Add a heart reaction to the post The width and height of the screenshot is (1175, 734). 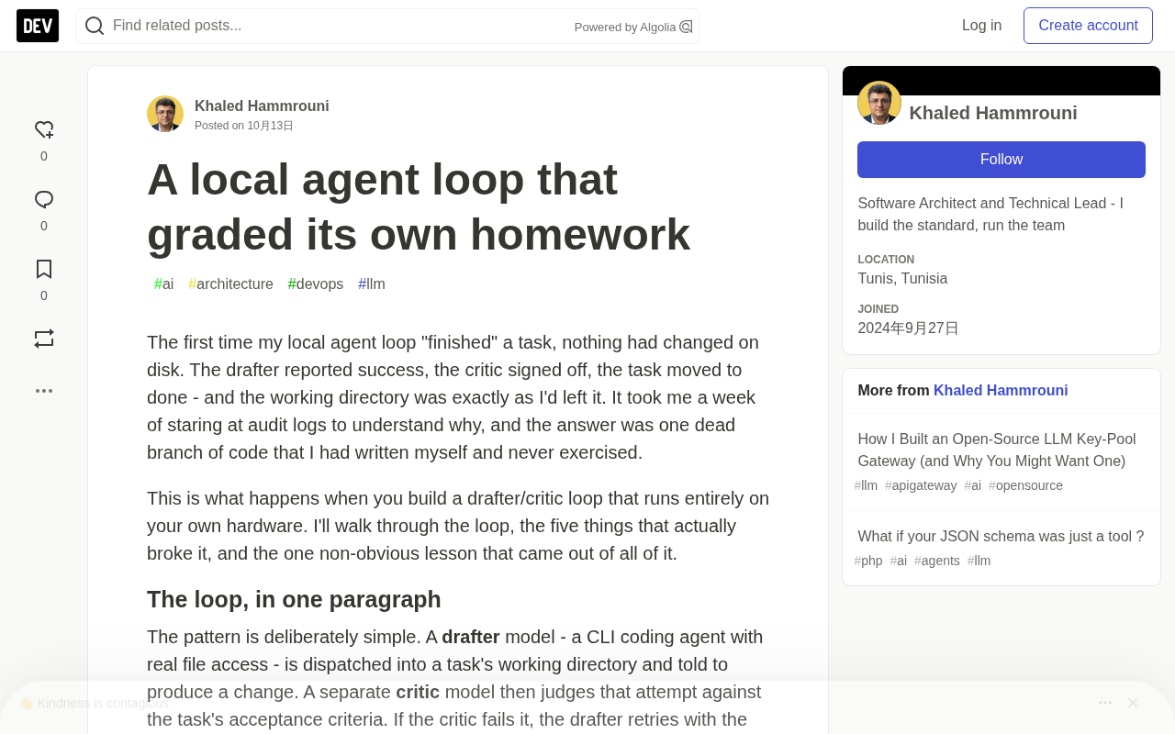44,129
